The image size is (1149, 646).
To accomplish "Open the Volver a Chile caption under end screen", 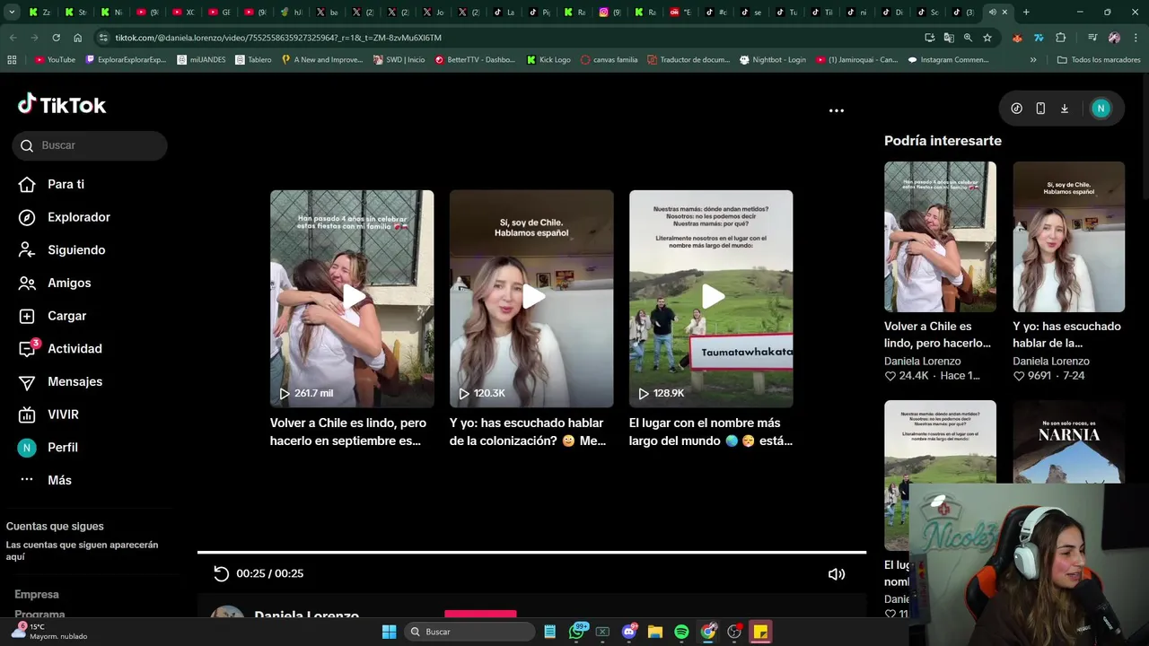I will click(348, 432).
